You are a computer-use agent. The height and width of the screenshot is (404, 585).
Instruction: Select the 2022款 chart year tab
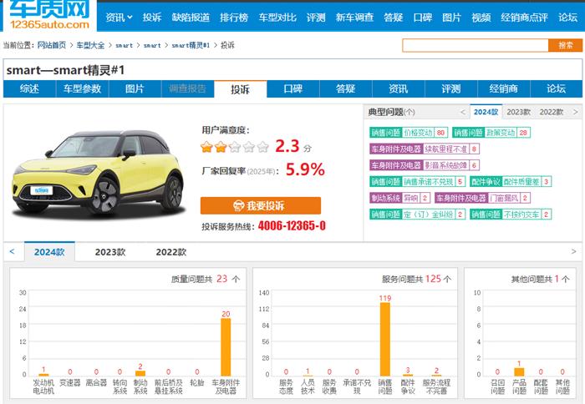(x=170, y=252)
